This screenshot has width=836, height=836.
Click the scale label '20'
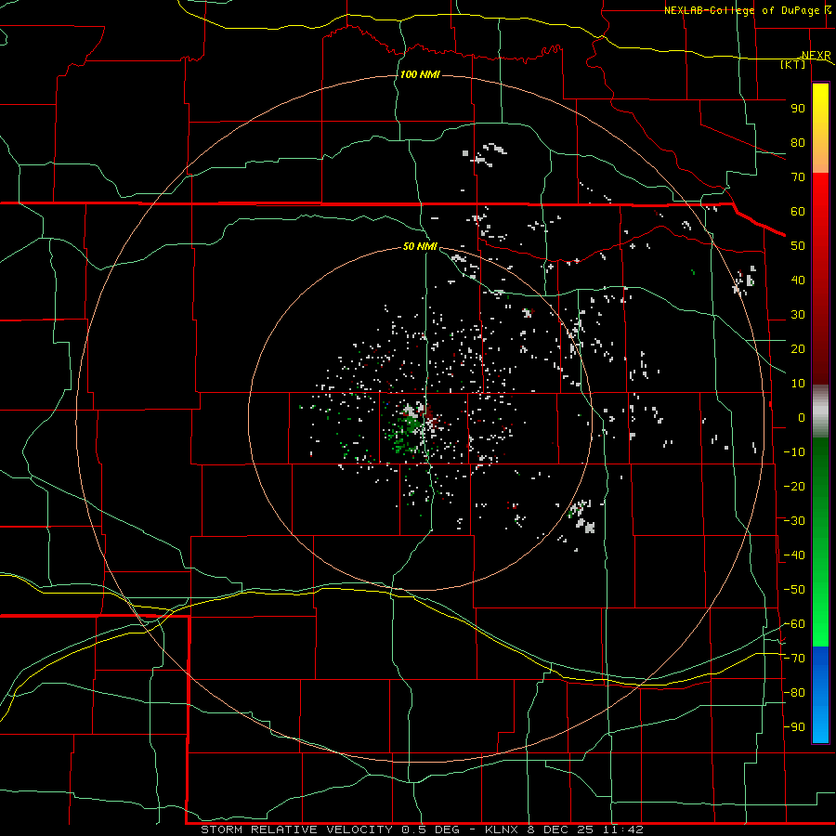pyautogui.click(x=798, y=348)
